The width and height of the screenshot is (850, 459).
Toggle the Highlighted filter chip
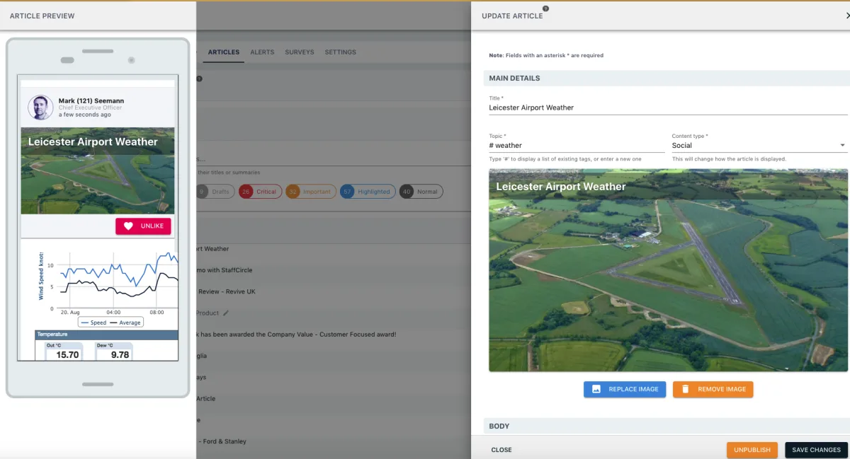pos(368,192)
